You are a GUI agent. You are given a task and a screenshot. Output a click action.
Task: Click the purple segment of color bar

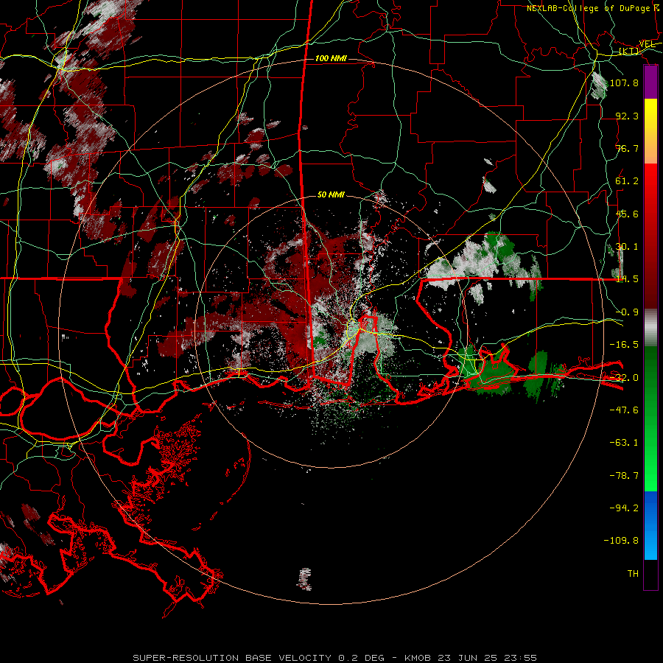tap(650, 83)
